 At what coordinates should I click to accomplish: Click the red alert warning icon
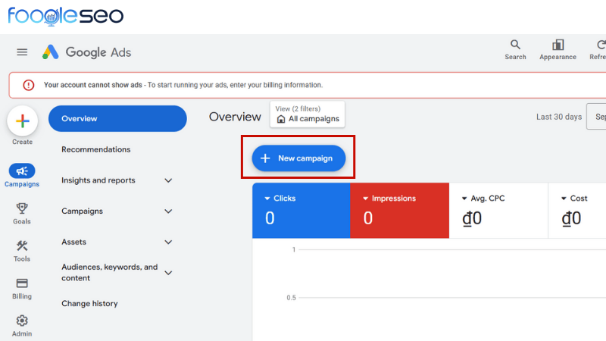tap(28, 85)
